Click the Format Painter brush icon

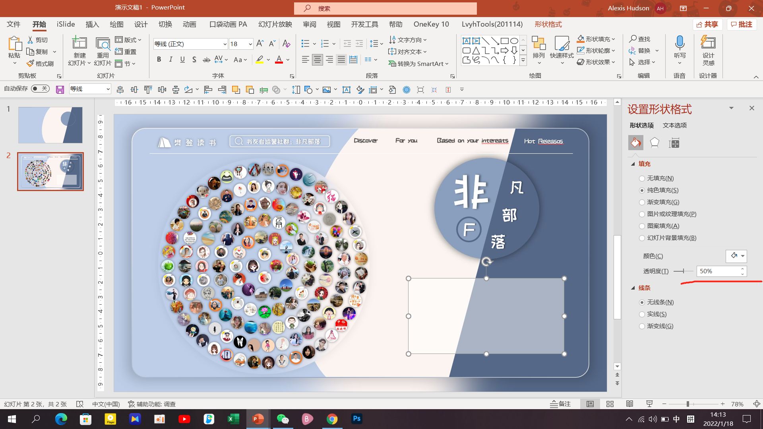click(31, 64)
